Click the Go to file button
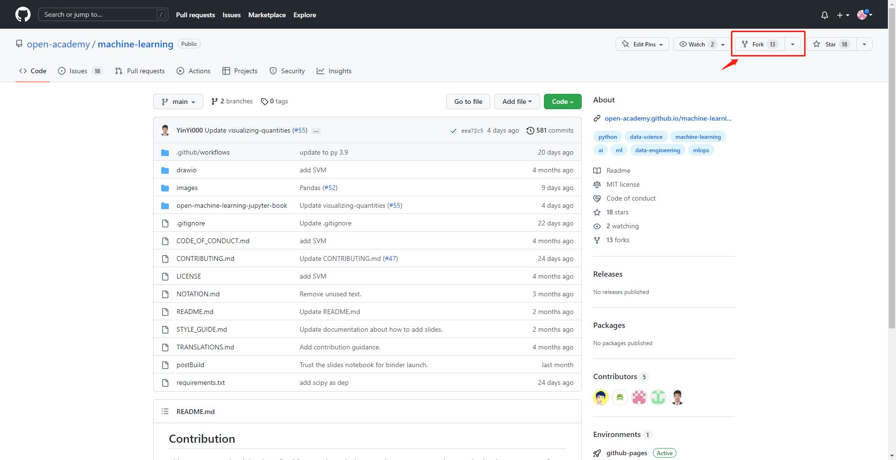The height and width of the screenshot is (460, 896). click(468, 101)
